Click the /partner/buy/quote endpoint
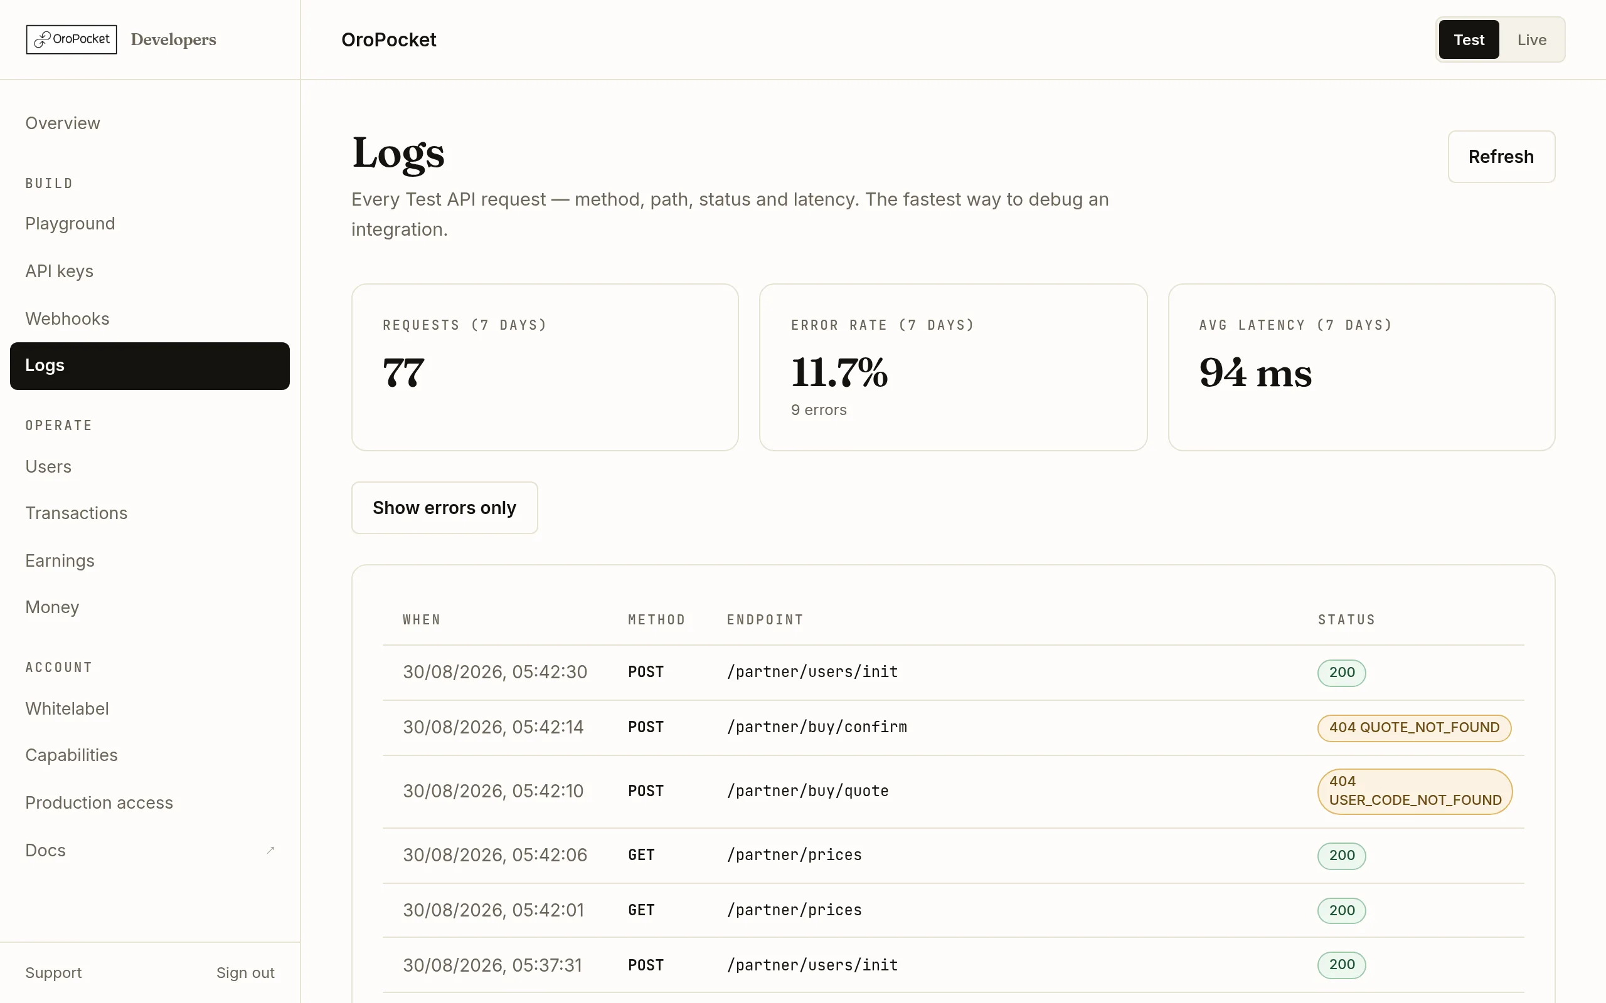The width and height of the screenshot is (1606, 1003). point(807,791)
